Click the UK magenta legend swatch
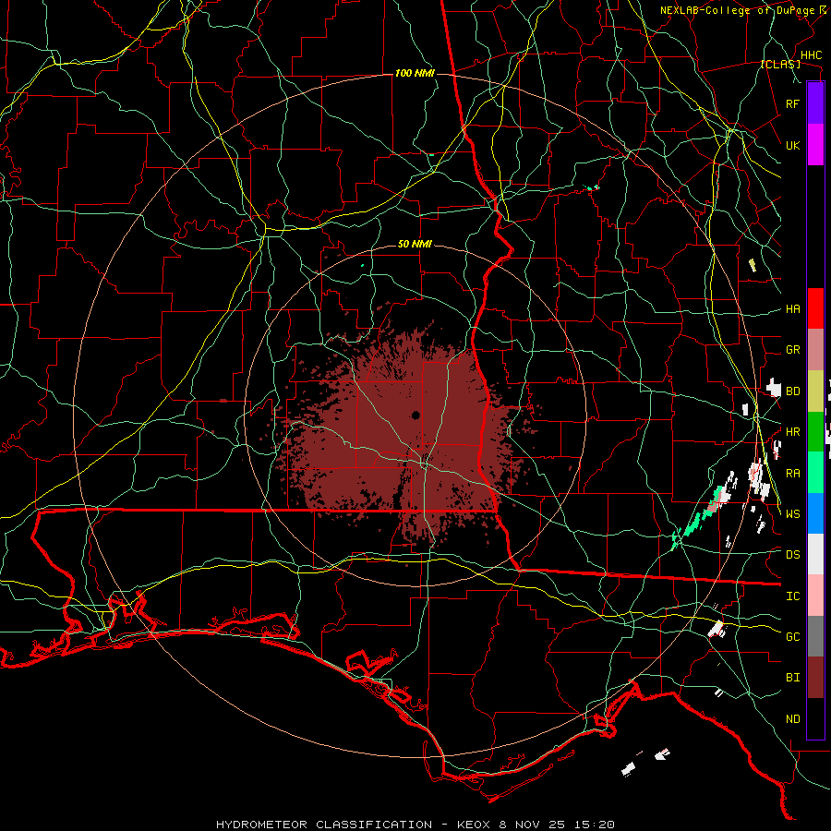This screenshot has width=831, height=831. (x=815, y=145)
